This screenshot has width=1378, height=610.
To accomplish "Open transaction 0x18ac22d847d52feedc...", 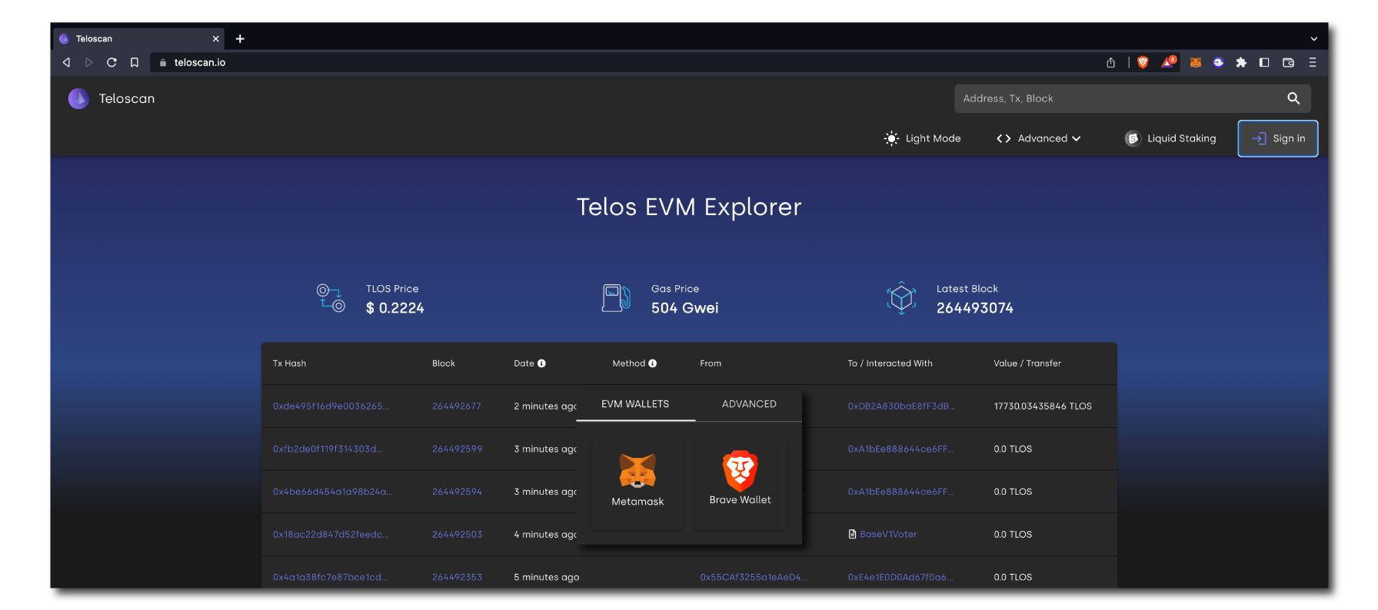I will tap(331, 535).
